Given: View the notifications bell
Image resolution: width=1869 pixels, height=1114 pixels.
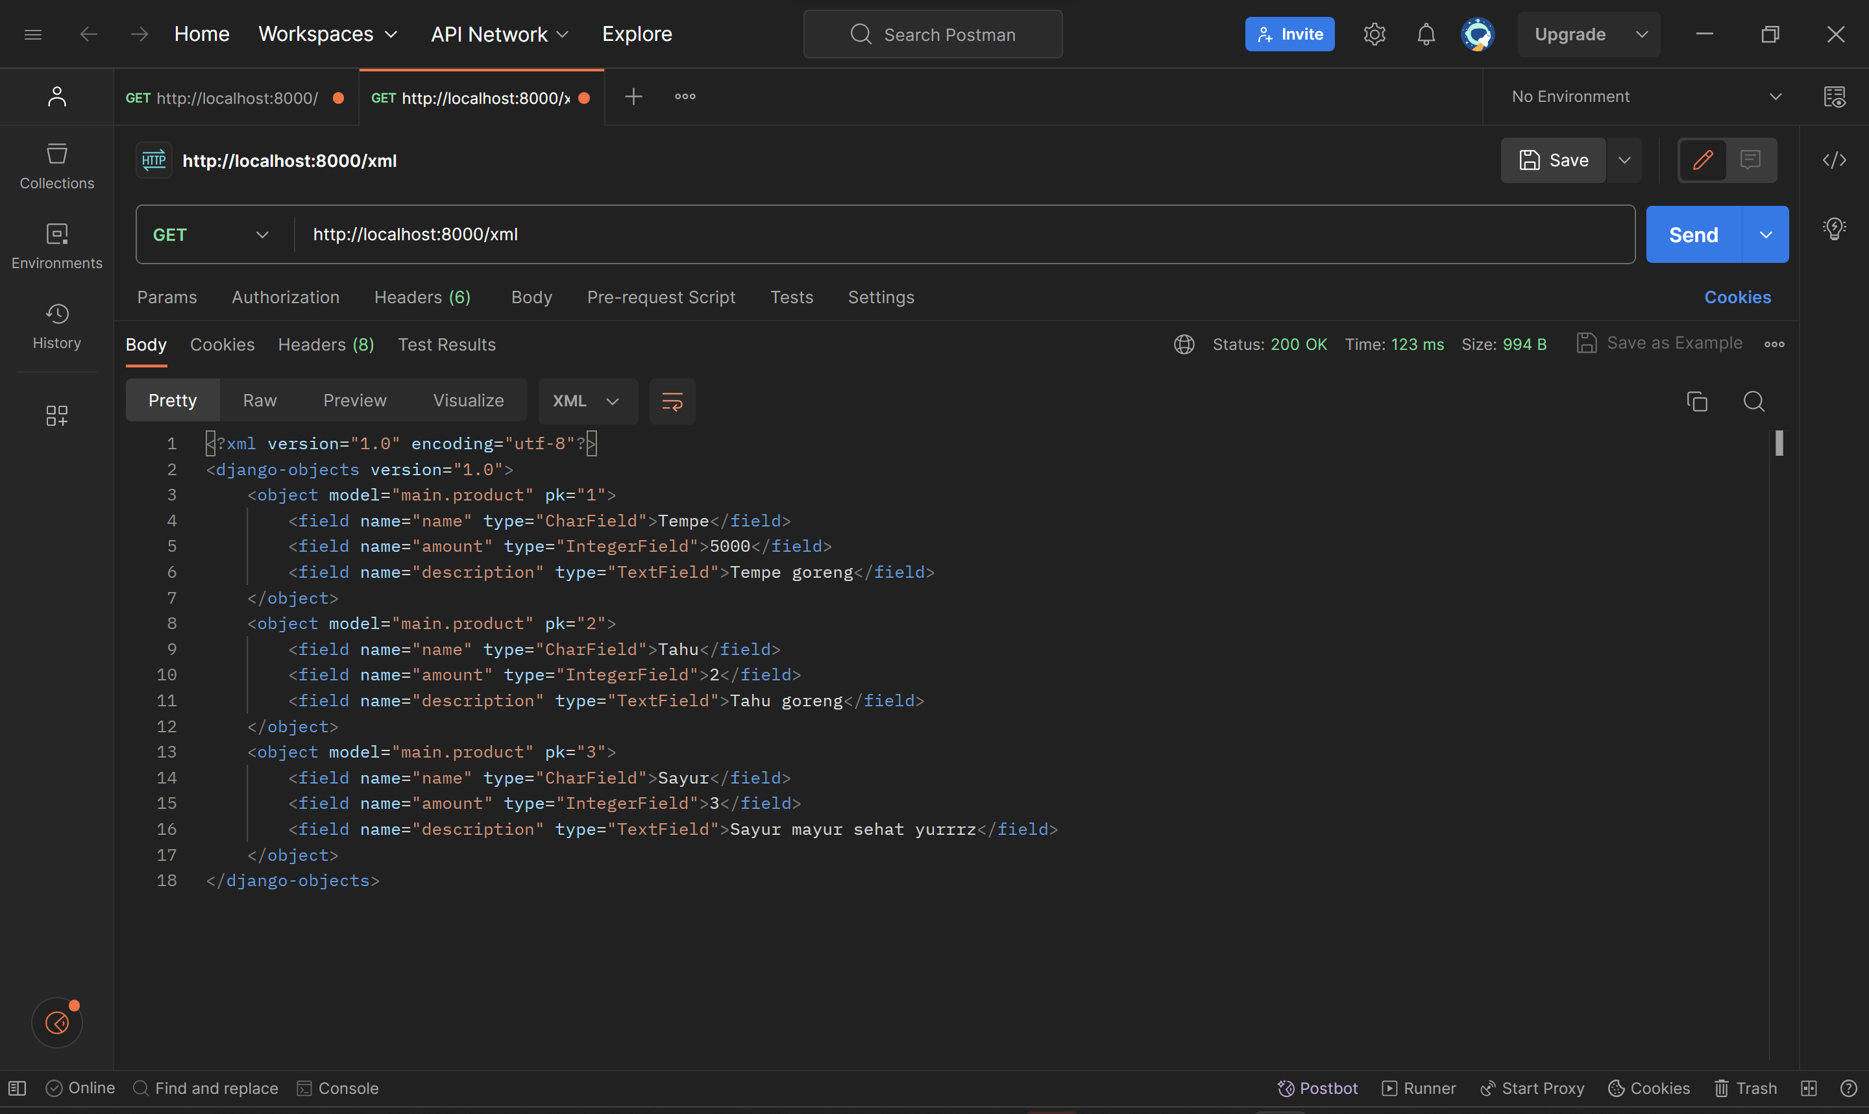Looking at the screenshot, I should pyautogui.click(x=1425, y=34).
